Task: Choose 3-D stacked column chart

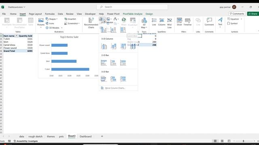Action: pyautogui.click(x=113, y=46)
